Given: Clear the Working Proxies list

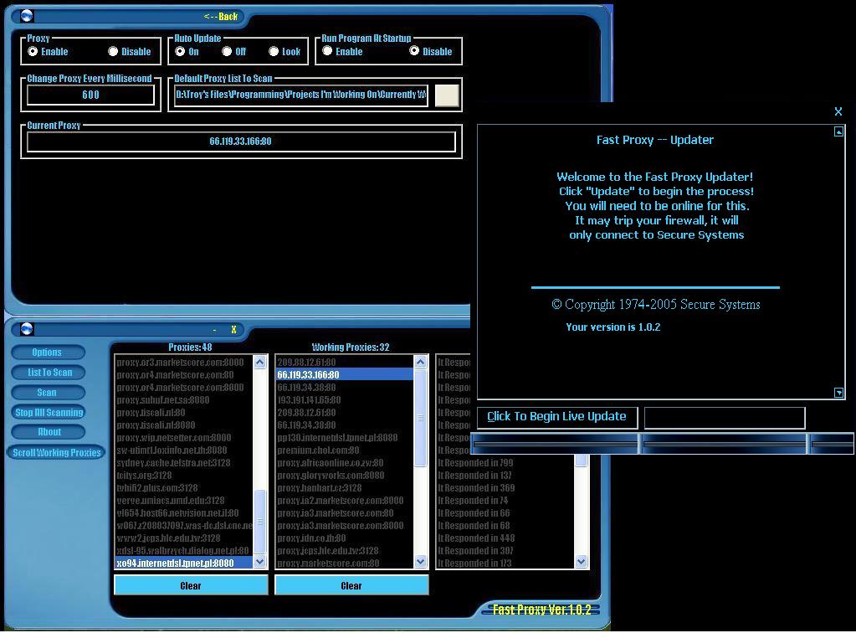Looking at the screenshot, I should click(x=351, y=585).
